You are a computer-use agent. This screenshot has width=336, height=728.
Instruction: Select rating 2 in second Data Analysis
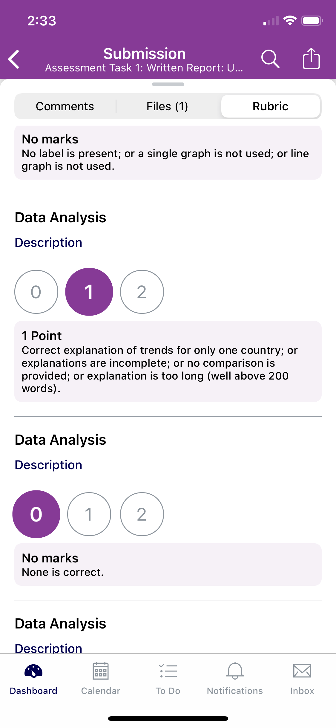(x=142, y=514)
